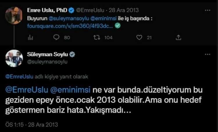
Task: View Süleyman Soylu profile picture
Action: pyautogui.click(x=14, y=58)
